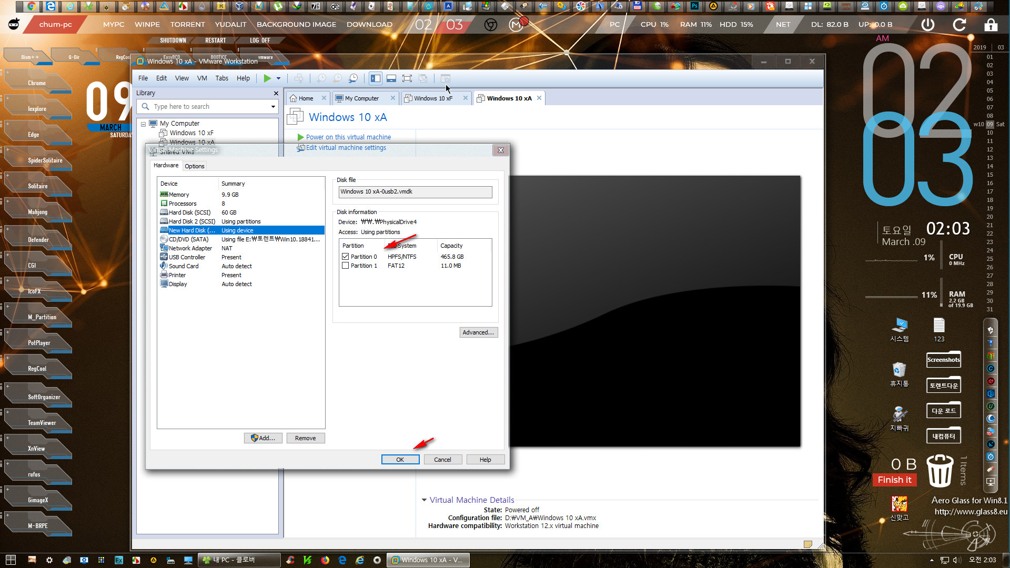Open the View menu

[x=182, y=78]
